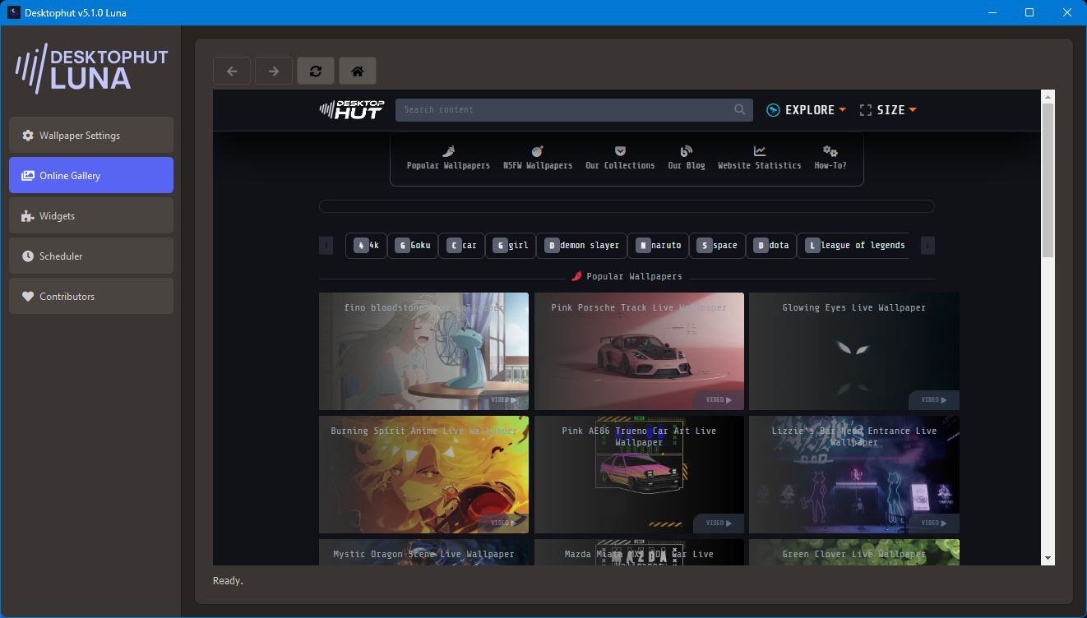Click the search magnifier icon
The width and height of the screenshot is (1087, 618).
[x=738, y=109]
